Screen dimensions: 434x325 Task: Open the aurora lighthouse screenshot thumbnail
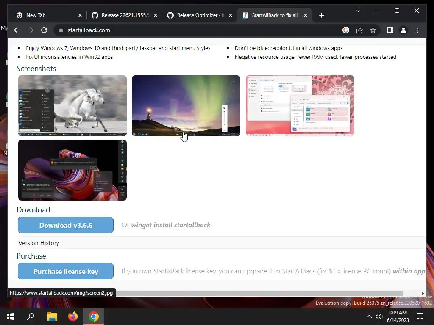pyautogui.click(x=186, y=105)
